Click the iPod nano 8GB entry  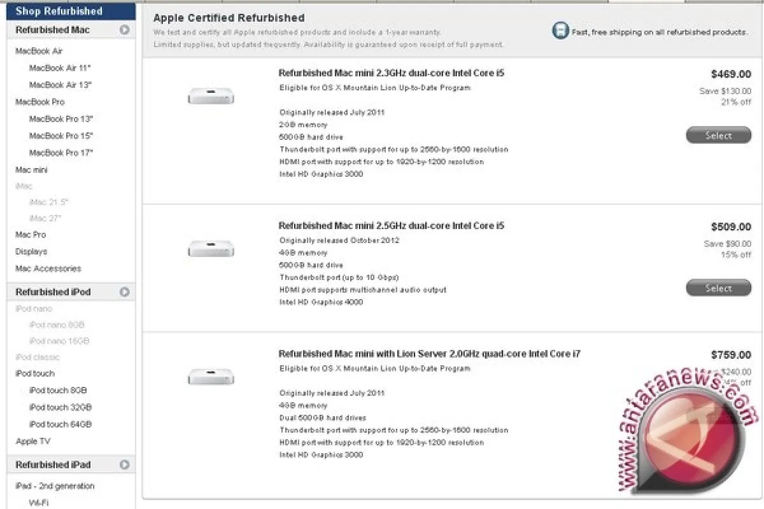(x=57, y=324)
